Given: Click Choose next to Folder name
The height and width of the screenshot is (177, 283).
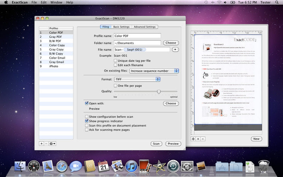Looking at the screenshot, I should pos(171,43).
